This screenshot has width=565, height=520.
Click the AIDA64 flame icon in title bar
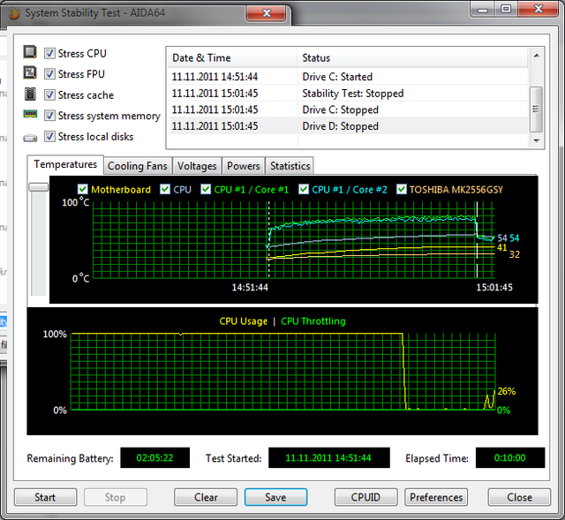12,13
